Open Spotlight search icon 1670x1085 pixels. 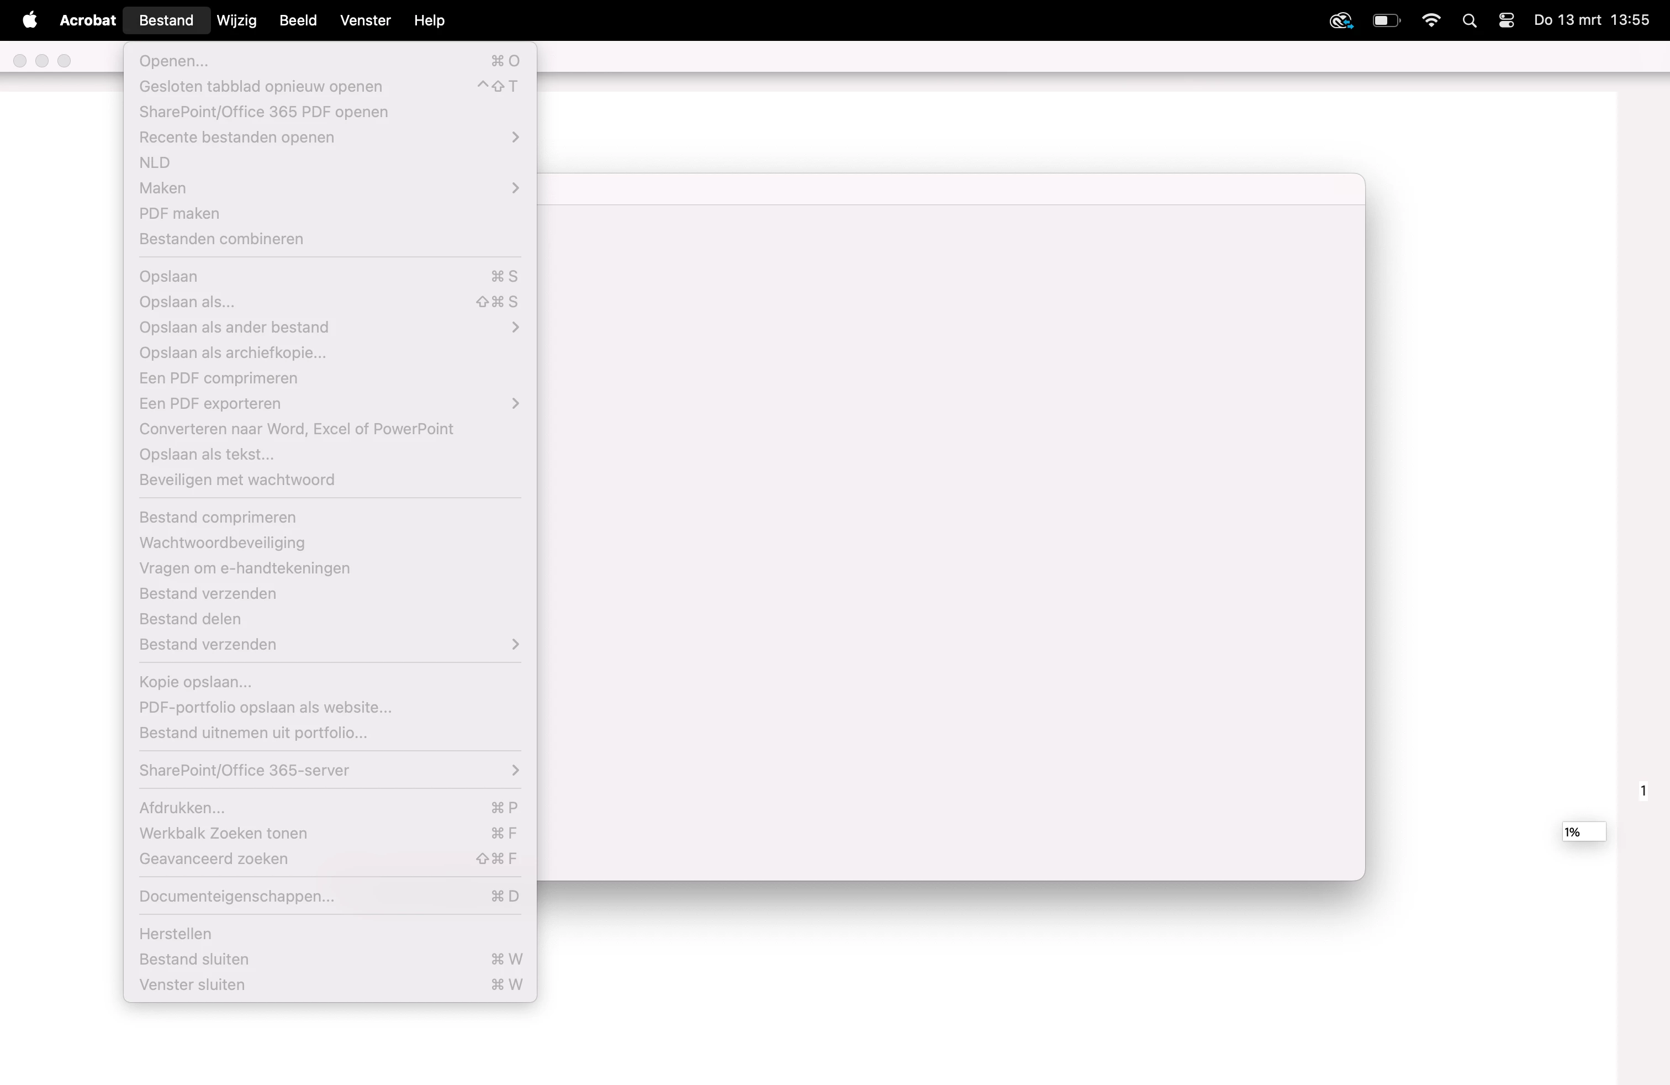coord(1470,20)
